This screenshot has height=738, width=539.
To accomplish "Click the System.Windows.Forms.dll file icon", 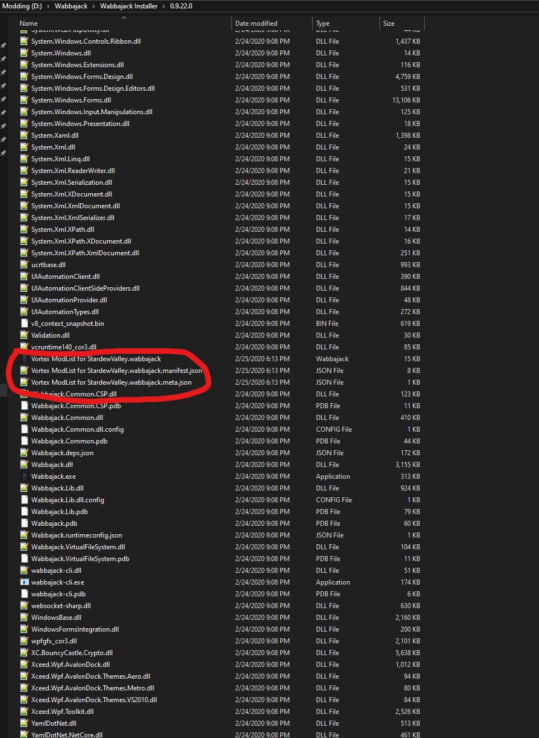I will [25, 100].
